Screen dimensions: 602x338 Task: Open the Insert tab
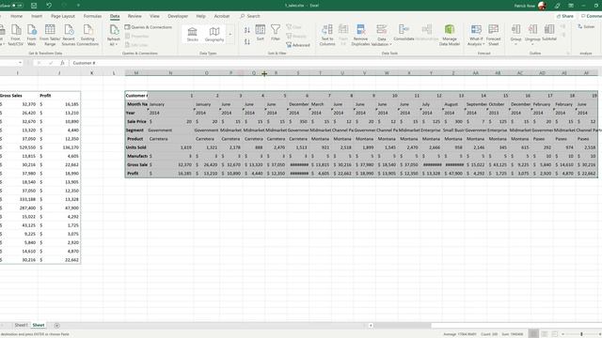pos(37,16)
